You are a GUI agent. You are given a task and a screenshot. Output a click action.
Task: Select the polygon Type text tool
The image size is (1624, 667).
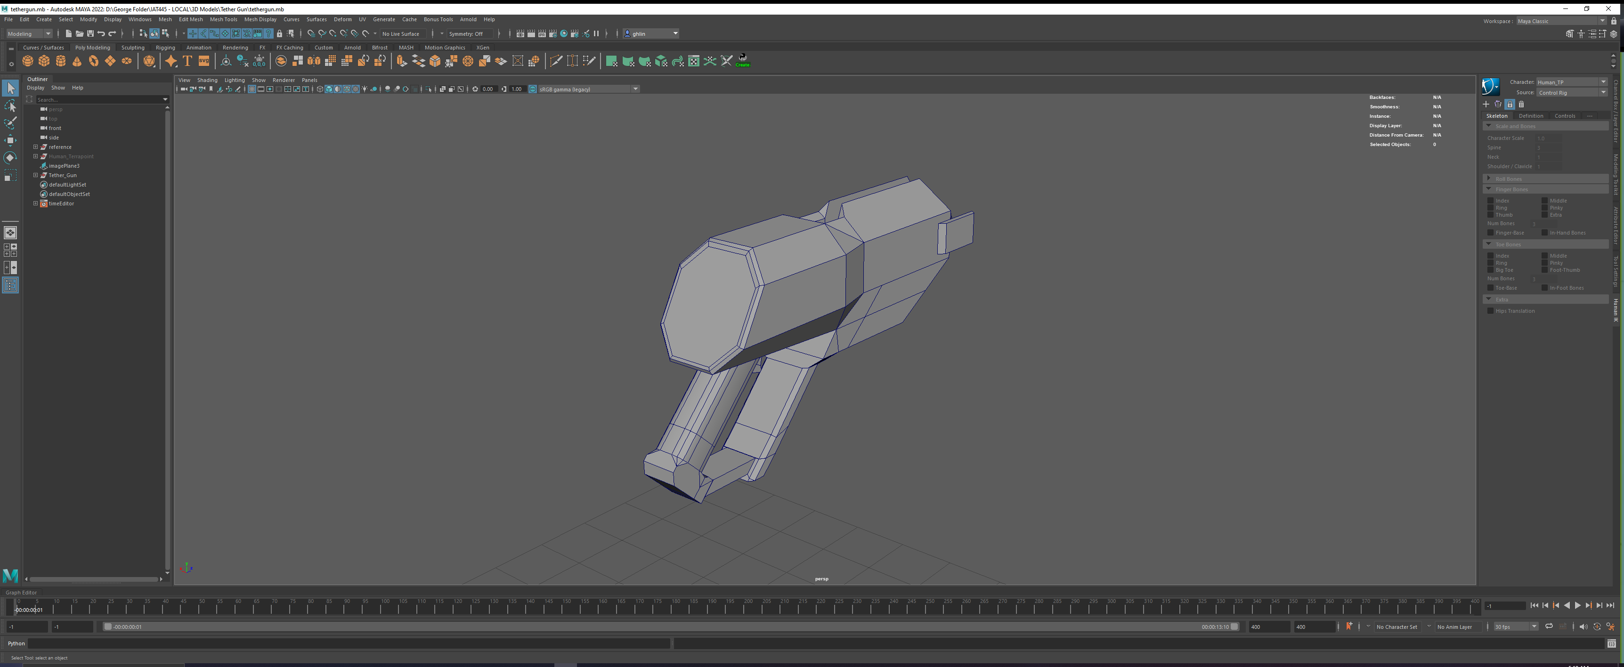(187, 61)
